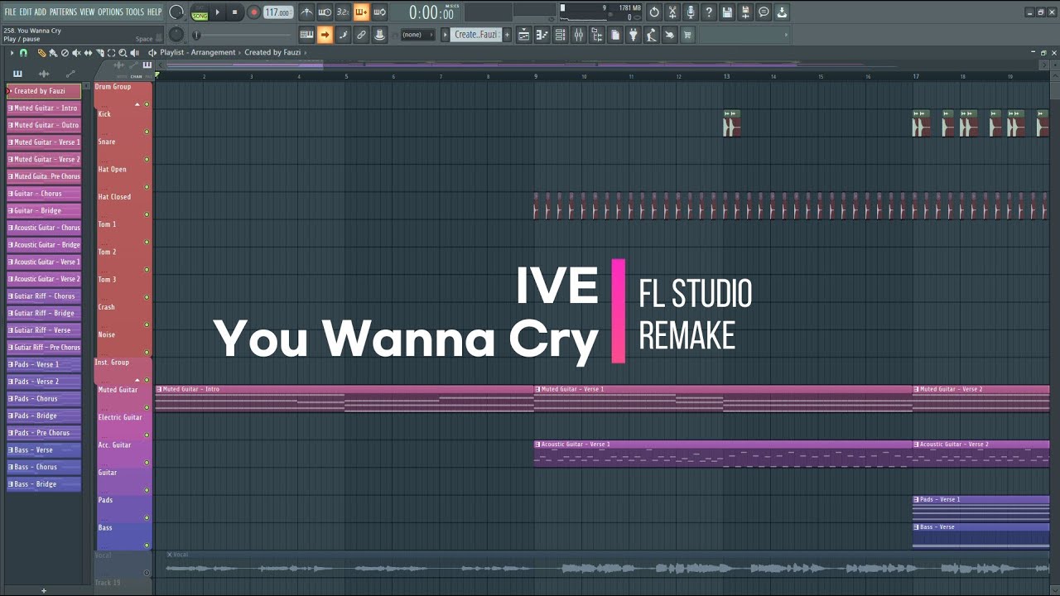Open the Create..Fauzi pattern selector
The height and width of the screenshot is (596, 1060).
[475, 35]
